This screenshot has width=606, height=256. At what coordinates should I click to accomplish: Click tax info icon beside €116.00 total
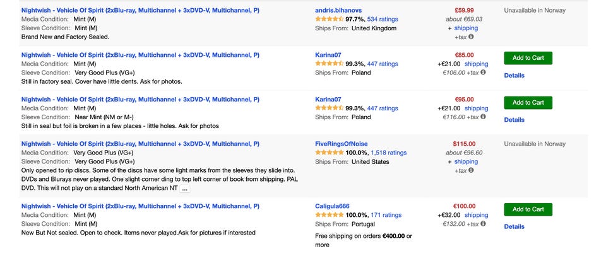[x=484, y=117]
